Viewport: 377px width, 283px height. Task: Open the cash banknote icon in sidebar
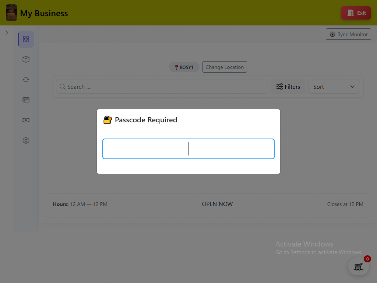pos(26,120)
